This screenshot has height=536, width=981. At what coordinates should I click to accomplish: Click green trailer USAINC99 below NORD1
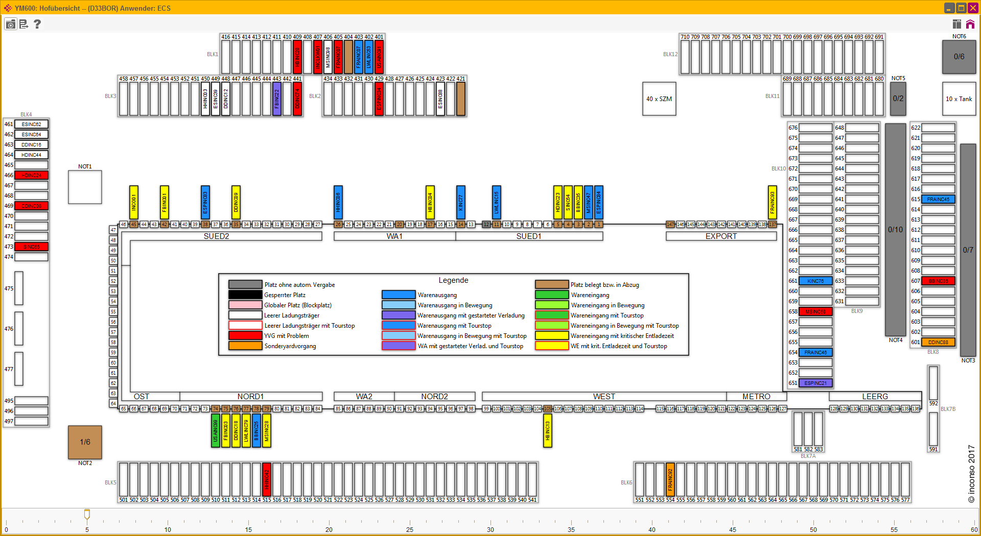(216, 431)
